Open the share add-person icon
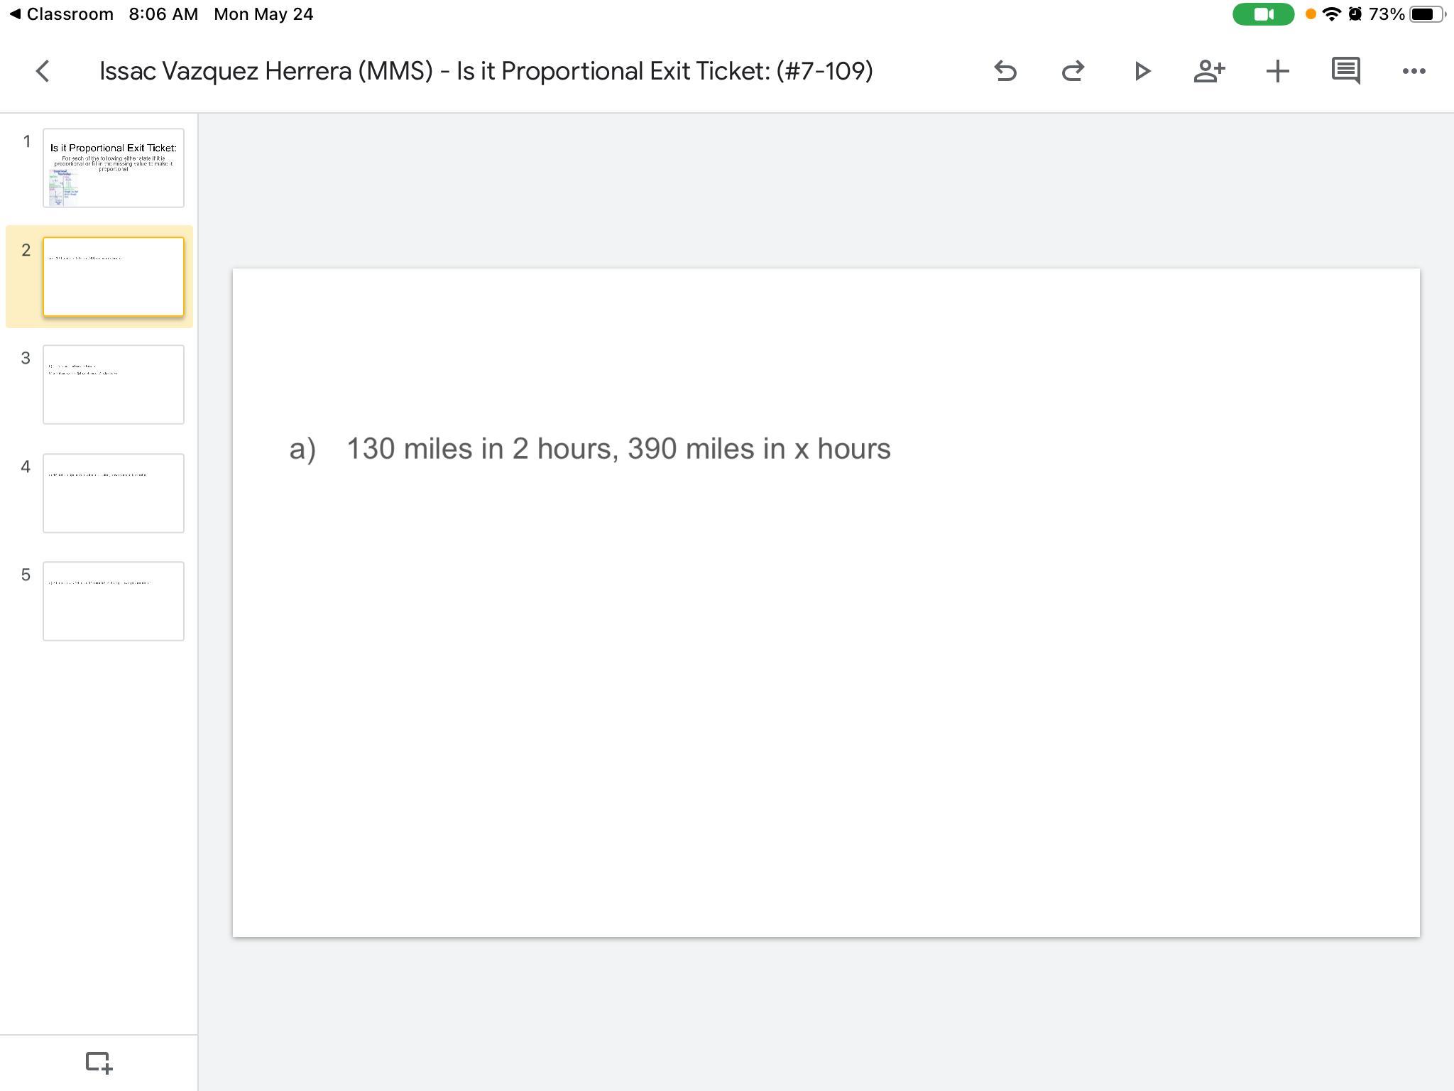This screenshot has height=1091, width=1454. tap(1209, 71)
